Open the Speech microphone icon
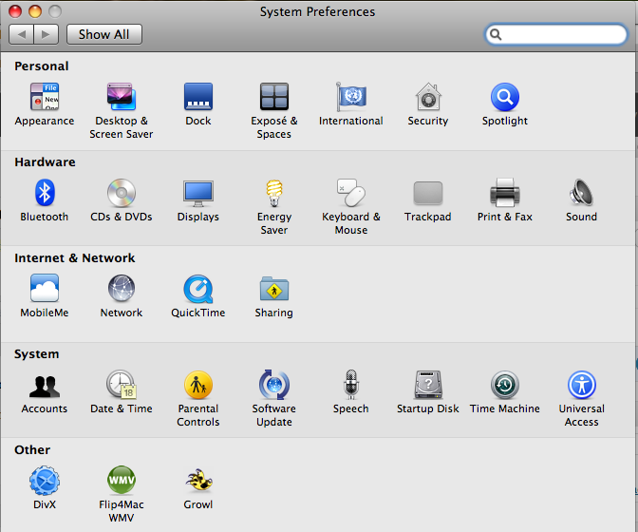638x532 pixels. (x=351, y=384)
